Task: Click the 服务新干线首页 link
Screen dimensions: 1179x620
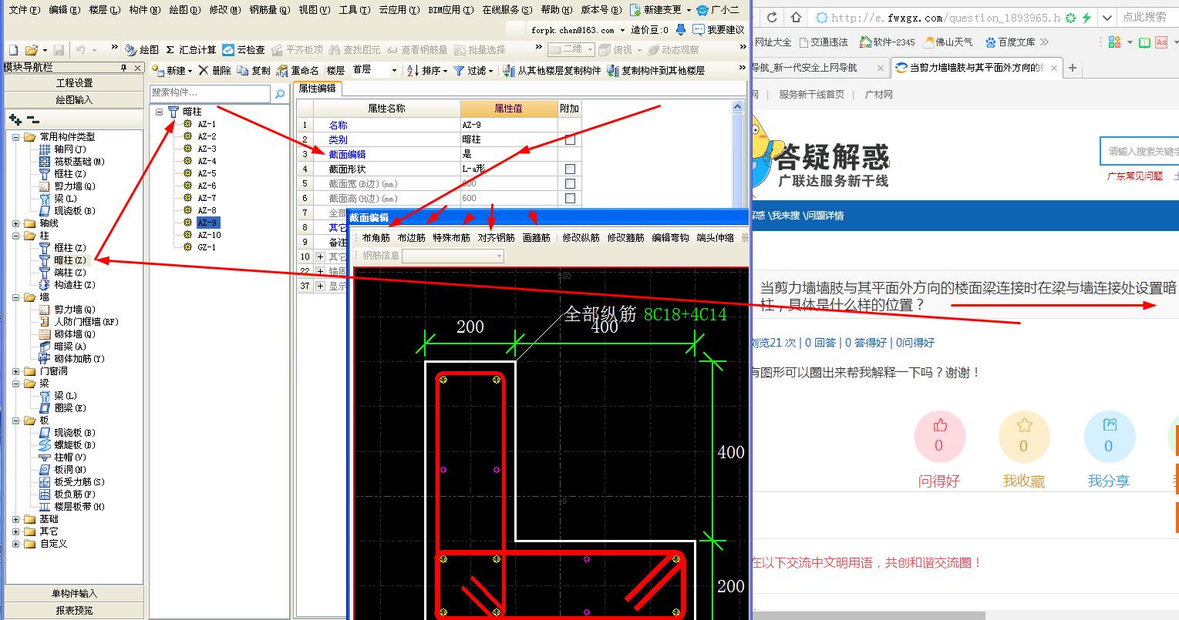Action: tap(811, 94)
